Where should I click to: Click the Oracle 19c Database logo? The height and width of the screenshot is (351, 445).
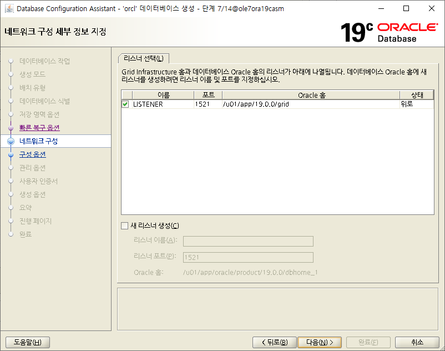tap(389, 32)
